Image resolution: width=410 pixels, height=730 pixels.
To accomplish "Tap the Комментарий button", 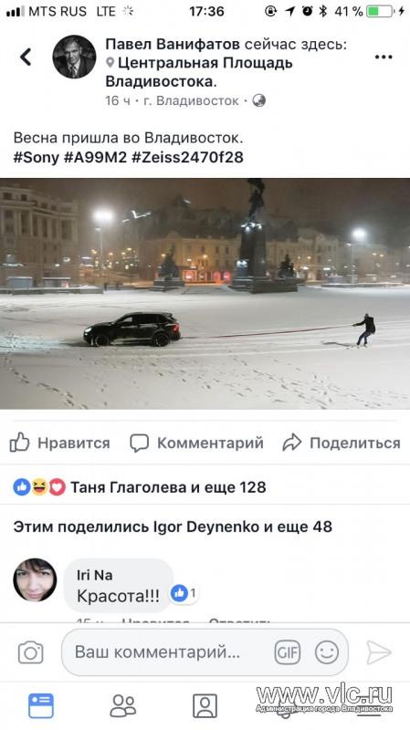I will tap(196, 443).
